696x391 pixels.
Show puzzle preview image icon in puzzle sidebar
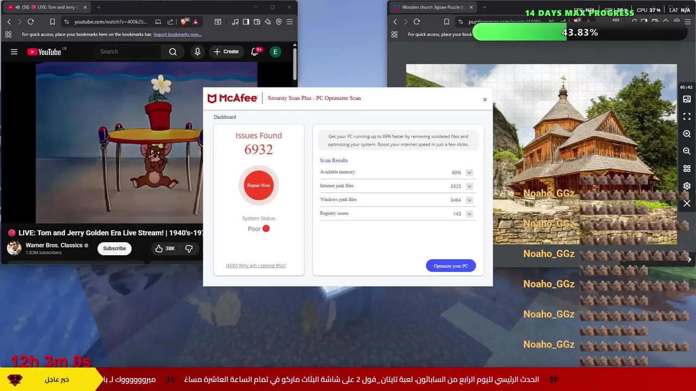click(x=687, y=99)
